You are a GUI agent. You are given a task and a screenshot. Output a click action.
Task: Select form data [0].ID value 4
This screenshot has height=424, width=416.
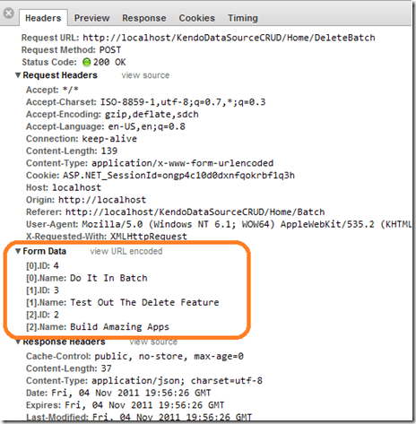click(x=56, y=266)
